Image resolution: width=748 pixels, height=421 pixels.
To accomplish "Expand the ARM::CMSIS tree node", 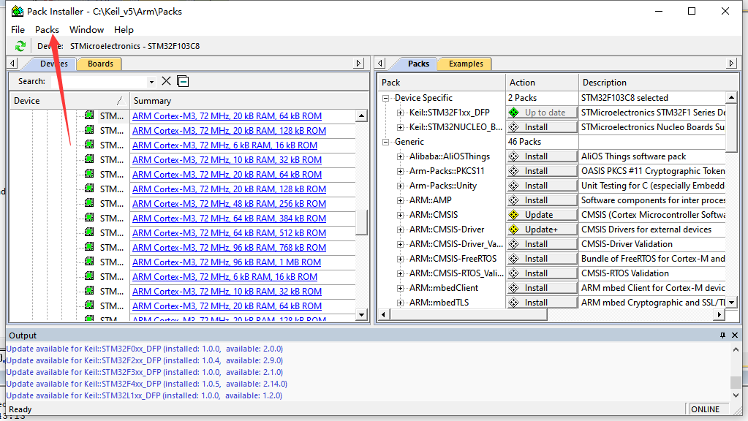I will point(400,214).
